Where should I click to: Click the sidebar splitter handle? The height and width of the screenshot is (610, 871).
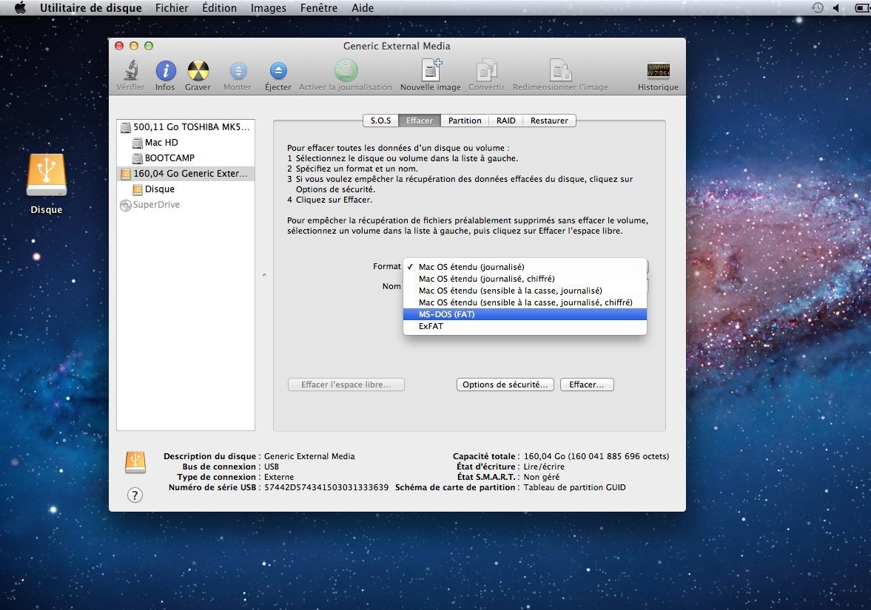[x=264, y=275]
